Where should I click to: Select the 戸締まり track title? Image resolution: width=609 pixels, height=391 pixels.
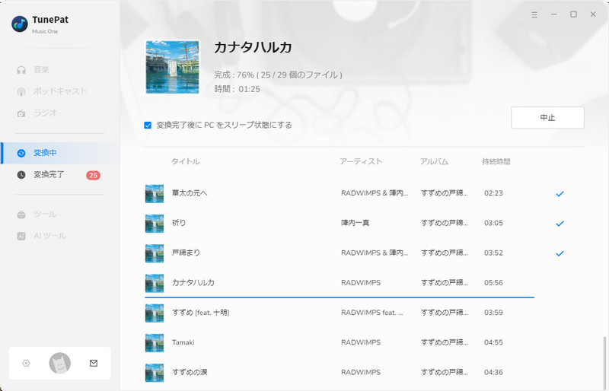[186, 253]
